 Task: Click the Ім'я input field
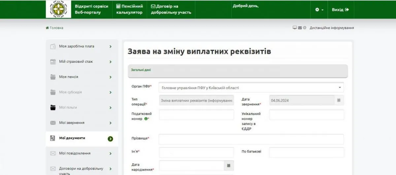[x=197, y=153]
